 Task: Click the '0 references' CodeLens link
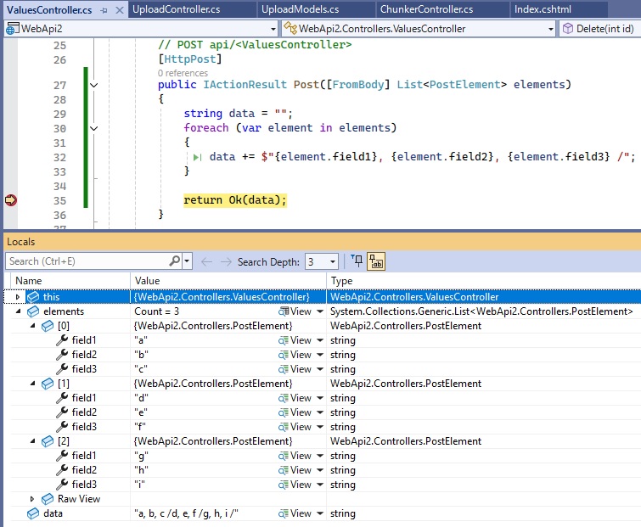183,73
